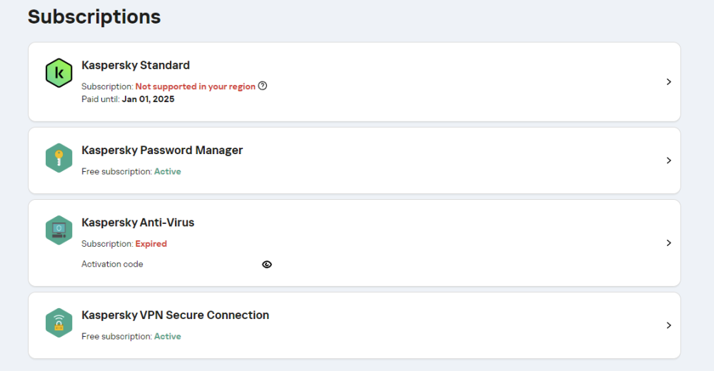Reveal the hidden activation code with eye icon
Screen dimensions: 714x371
coord(267,264)
